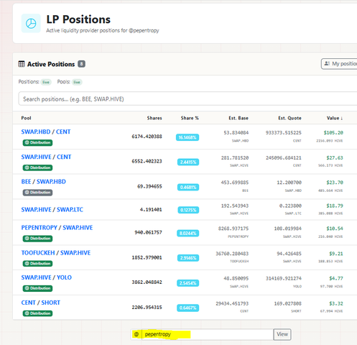The image size is (357, 345).
Task: Click Distribution badge under SWAP.HIVE / YOLO
Action: (37, 288)
